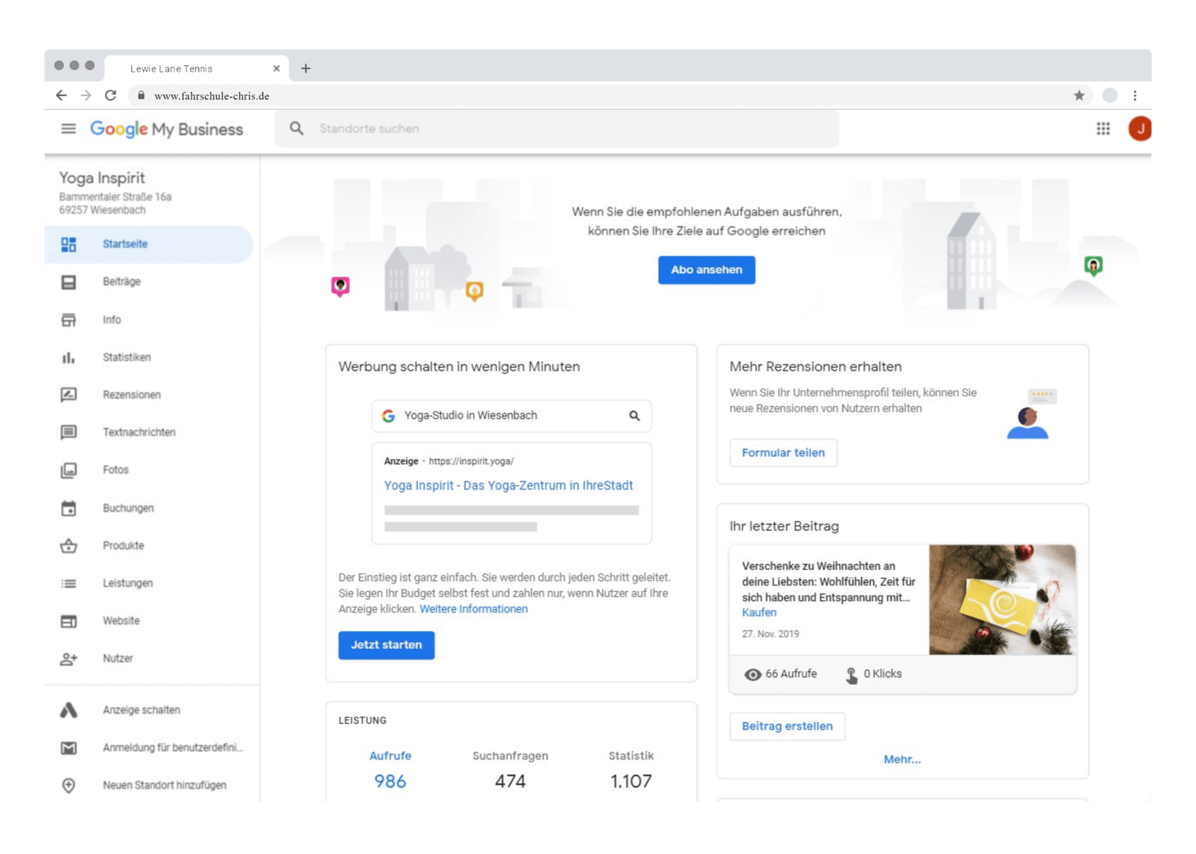Image resolution: width=1196 pixels, height=854 pixels.
Task: Click the Leistungen list icon
Action: pos(69,583)
